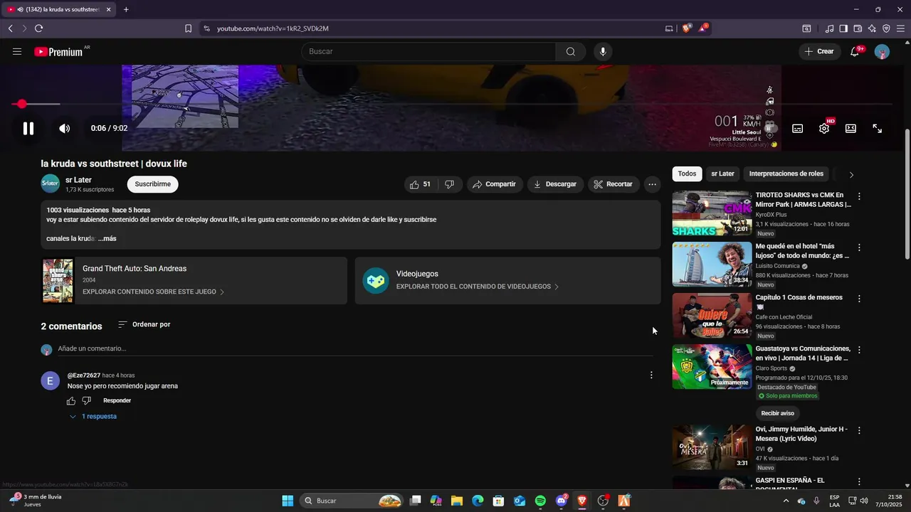Open options for TIROTEO SHARKS video

coord(859,196)
